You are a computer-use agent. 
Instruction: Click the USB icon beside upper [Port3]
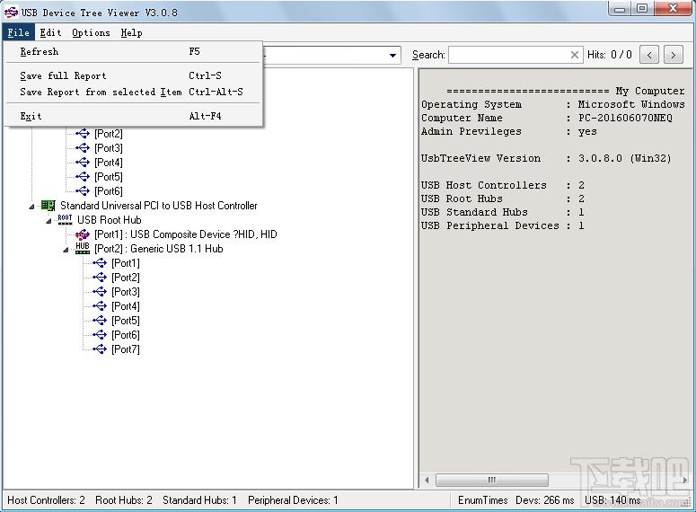tap(83, 148)
